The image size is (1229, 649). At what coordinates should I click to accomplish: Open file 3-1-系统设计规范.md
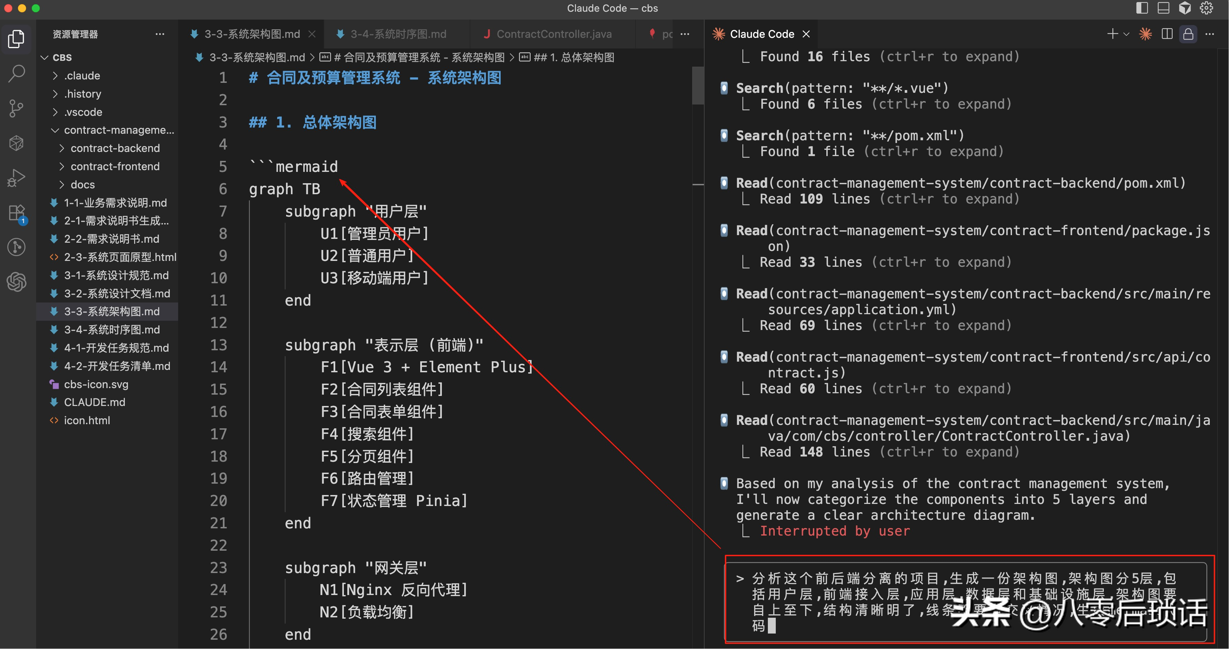tap(107, 275)
